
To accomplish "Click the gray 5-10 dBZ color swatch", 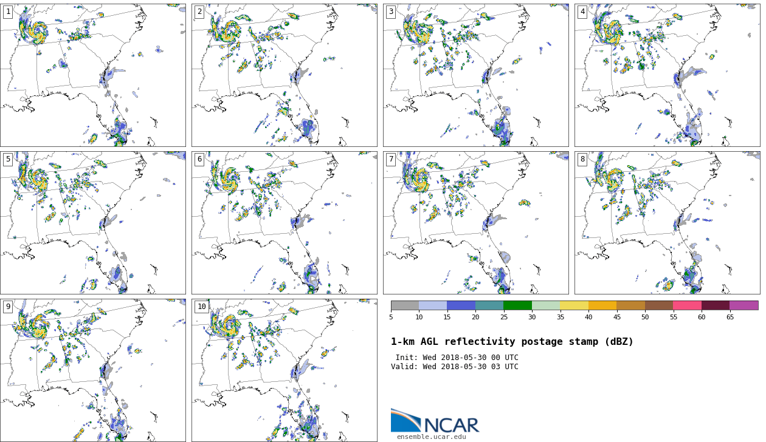I will point(405,305).
